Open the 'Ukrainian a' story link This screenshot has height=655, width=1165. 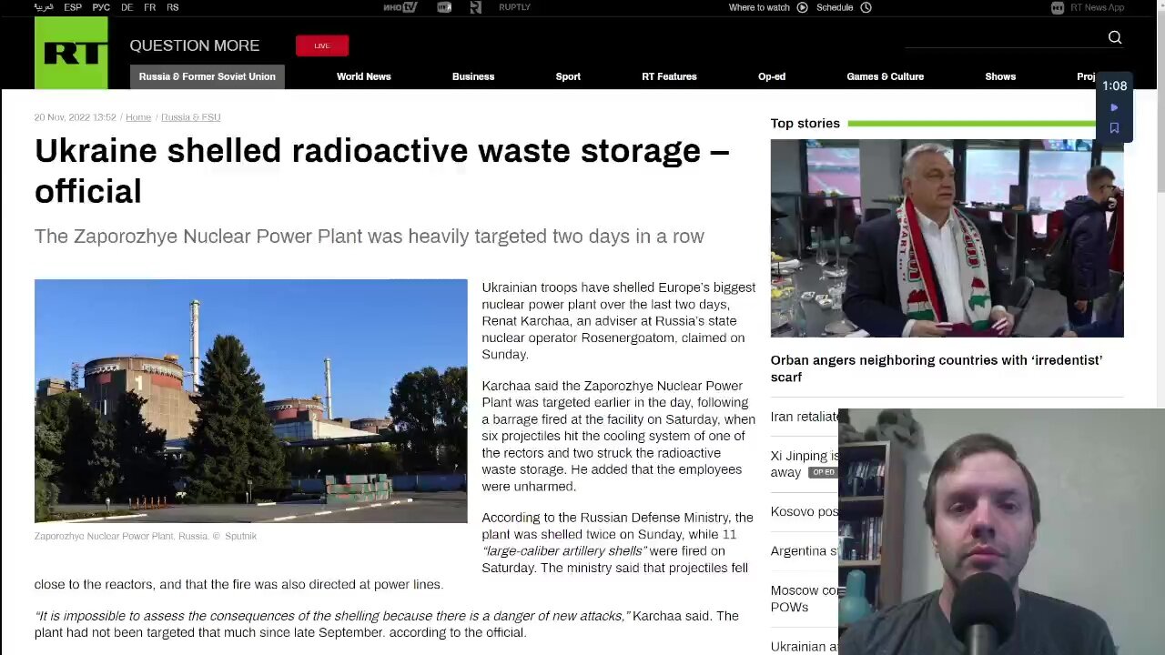tap(805, 646)
